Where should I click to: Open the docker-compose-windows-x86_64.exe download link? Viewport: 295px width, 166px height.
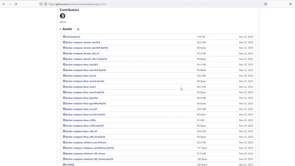pyautogui.click(x=85, y=154)
